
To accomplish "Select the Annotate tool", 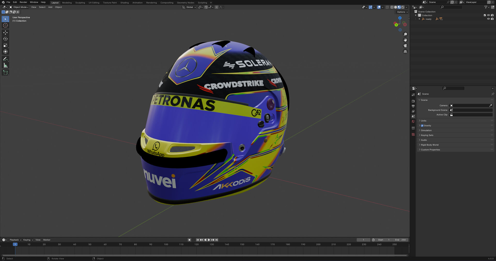I will point(5,59).
